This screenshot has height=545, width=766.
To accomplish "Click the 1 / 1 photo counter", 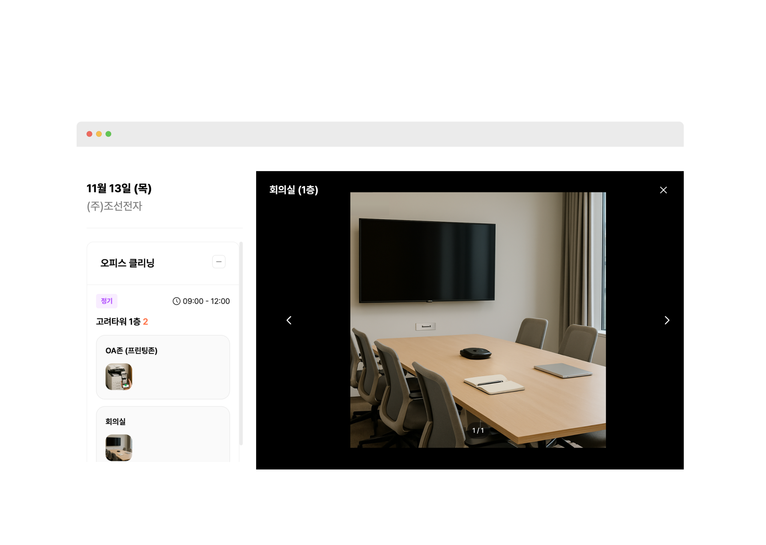I will [478, 431].
